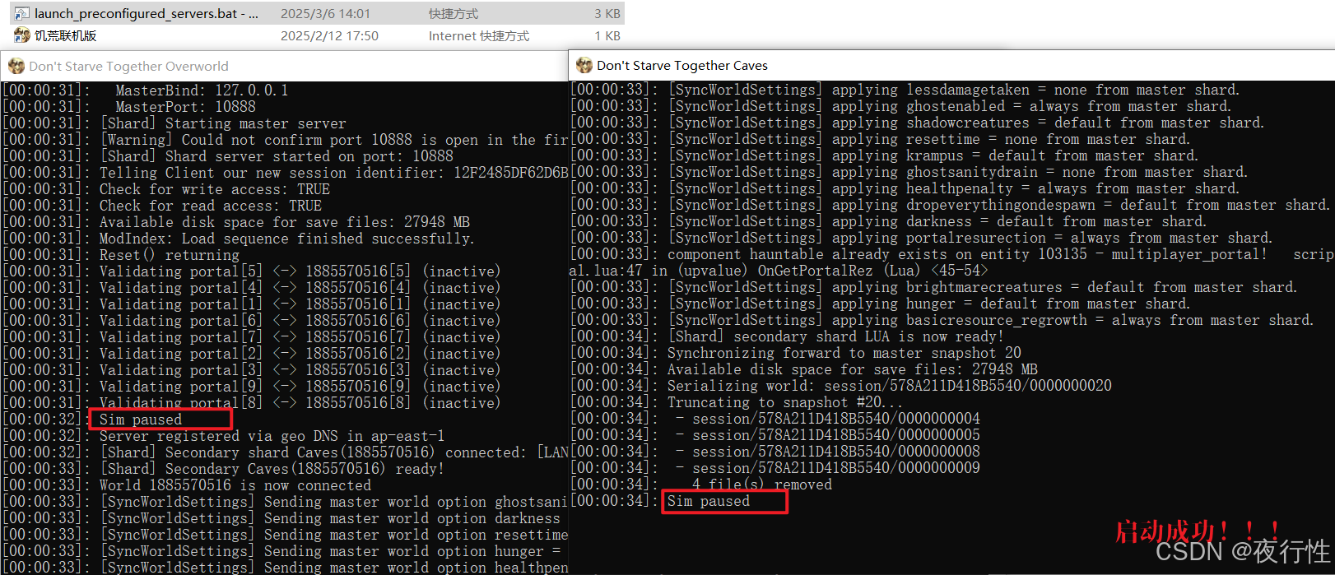Click the Don't Starve Together Caves window icon
Image resolution: width=1335 pixels, height=575 pixels.
click(584, 65)
